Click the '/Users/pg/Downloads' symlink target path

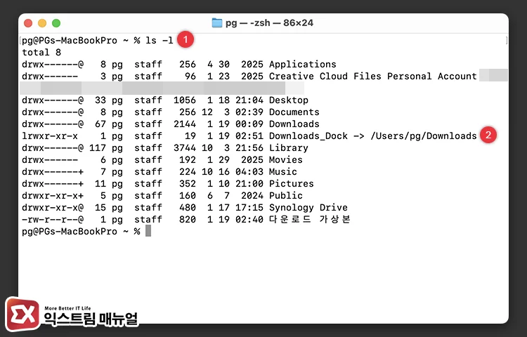tap(424, 136)
